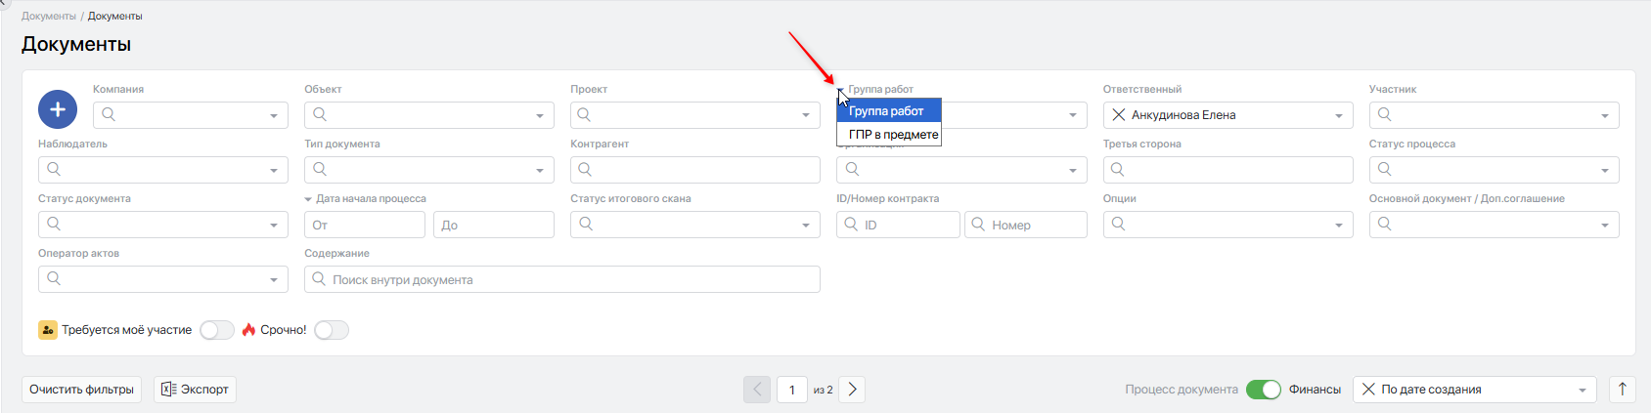Choose ГПР в предмете menu option
Screen dimensions: 1651x413
892,135
